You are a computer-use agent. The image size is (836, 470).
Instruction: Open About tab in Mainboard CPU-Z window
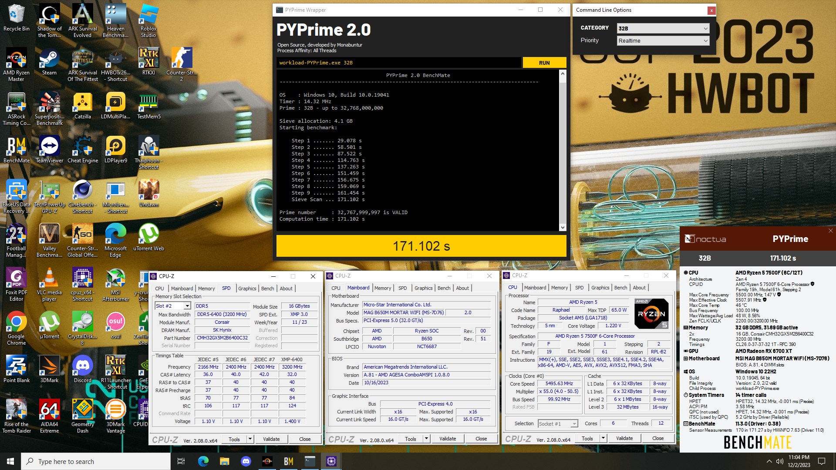(x=462, y=288)
